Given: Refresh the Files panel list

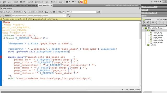Looking at the screenshot, I should click(x=148, y=22).
